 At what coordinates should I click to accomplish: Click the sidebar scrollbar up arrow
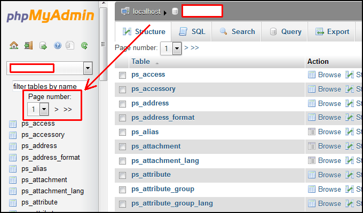104,3
